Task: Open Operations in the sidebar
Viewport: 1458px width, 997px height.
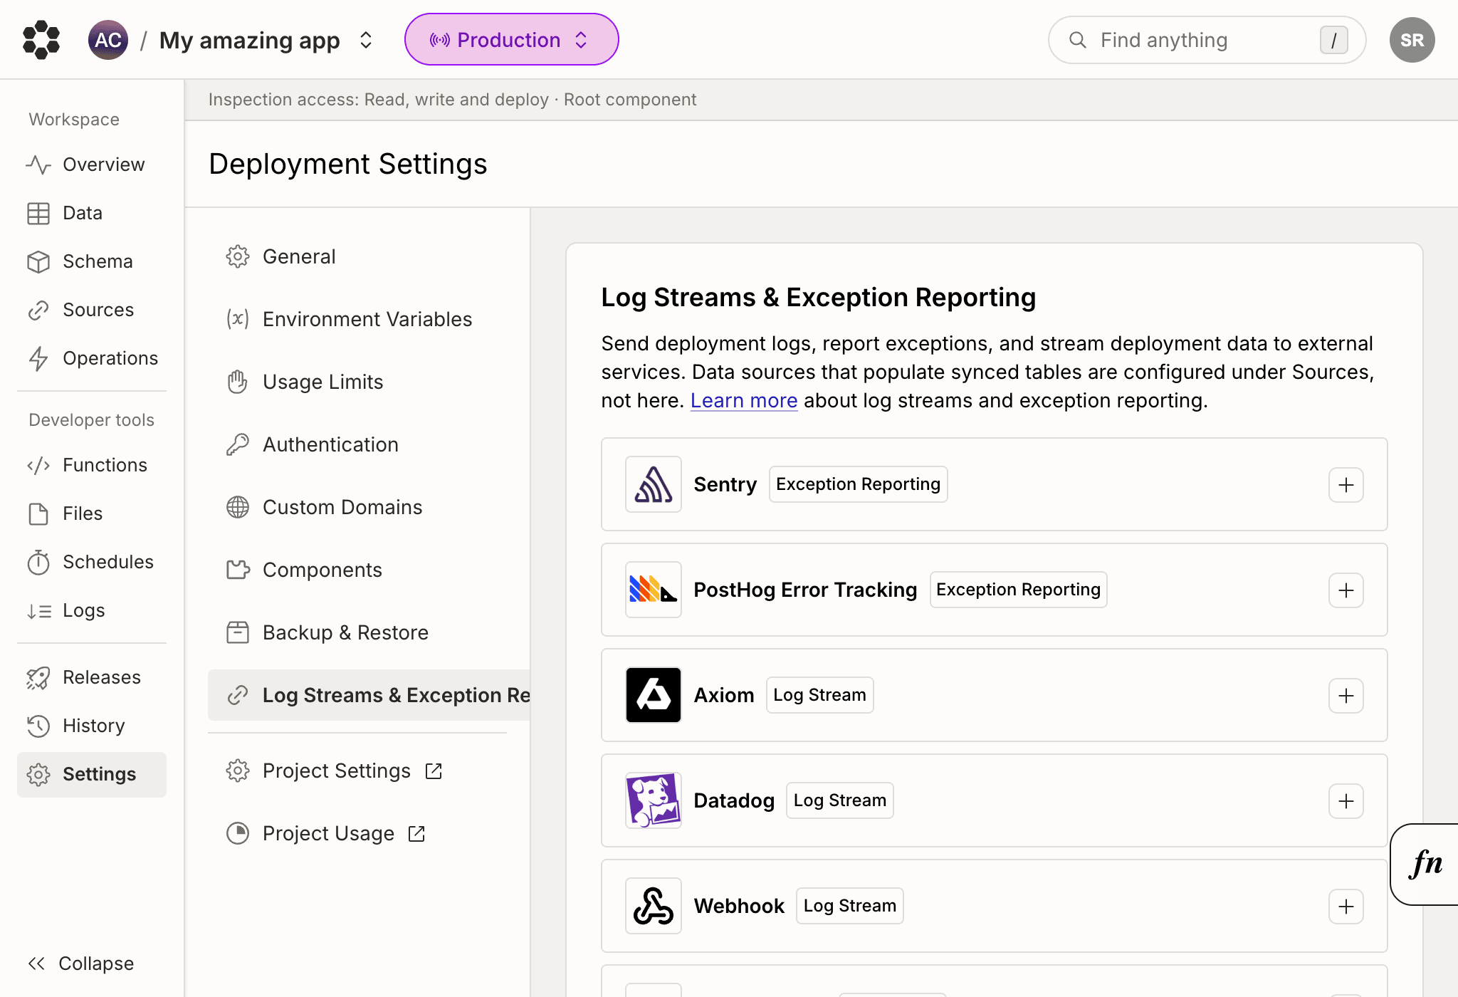Action: pos(92,358)
